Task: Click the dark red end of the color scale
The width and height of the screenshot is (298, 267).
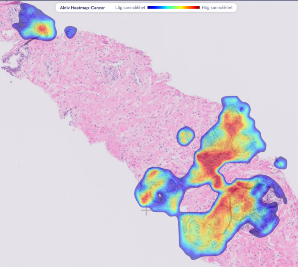Action: 197,8
